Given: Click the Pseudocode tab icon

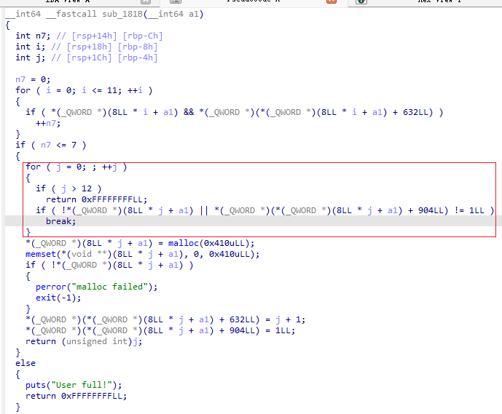Looking at the screenshot, I should click(x=175, y=3).
